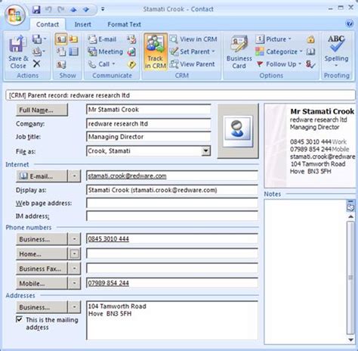Image resolution: width=358 pixels, height=351 pixels.
Task: Click the E-mail... address book button
Action: (x=42, y=176)
